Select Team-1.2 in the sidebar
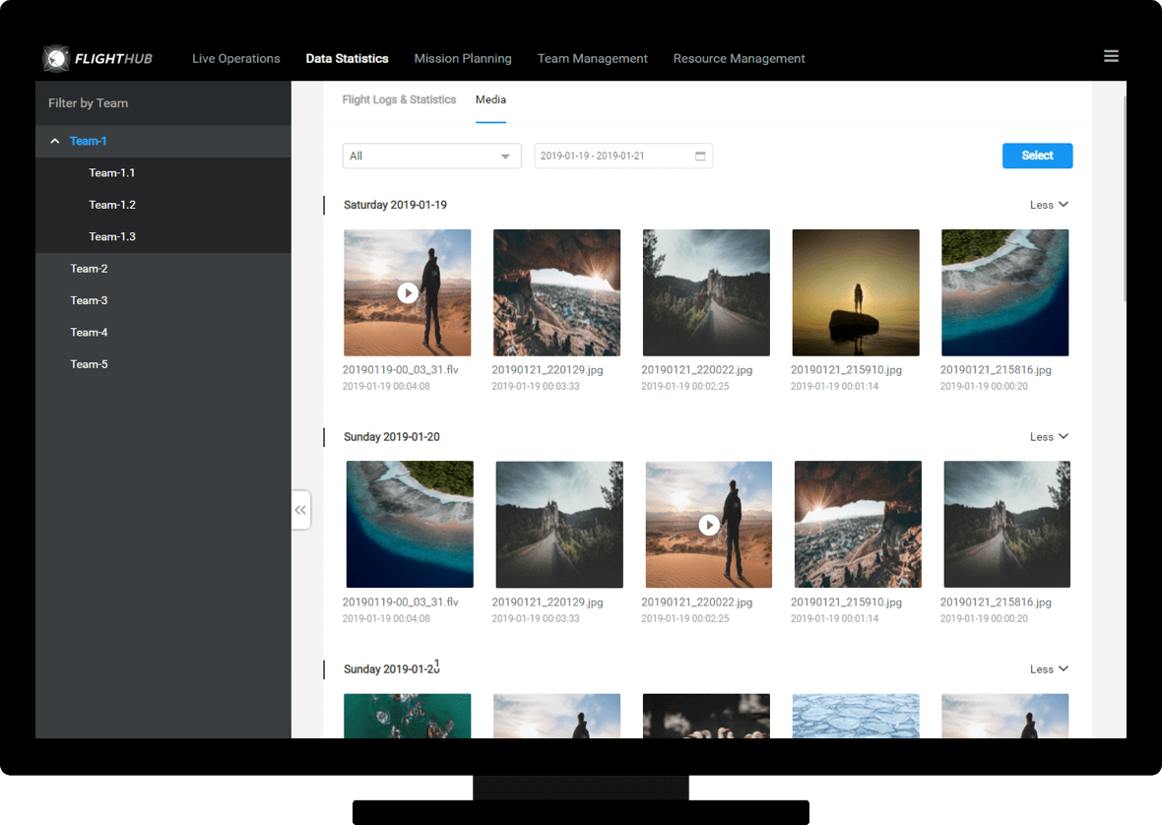This screenshot has height=825, width=1162. (112, 205)
